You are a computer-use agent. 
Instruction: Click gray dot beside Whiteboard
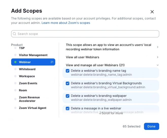(15, 69)
